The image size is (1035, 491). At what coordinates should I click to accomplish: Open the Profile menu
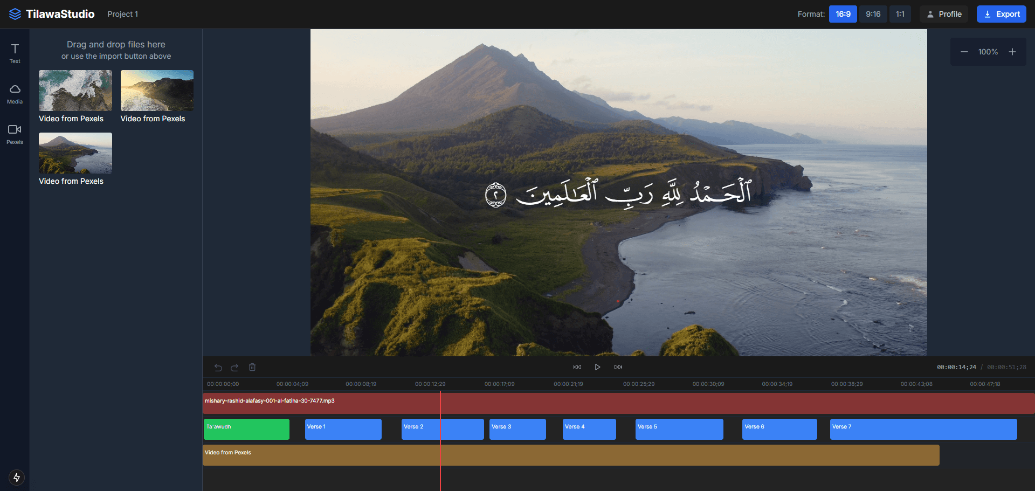click(943, 14)
